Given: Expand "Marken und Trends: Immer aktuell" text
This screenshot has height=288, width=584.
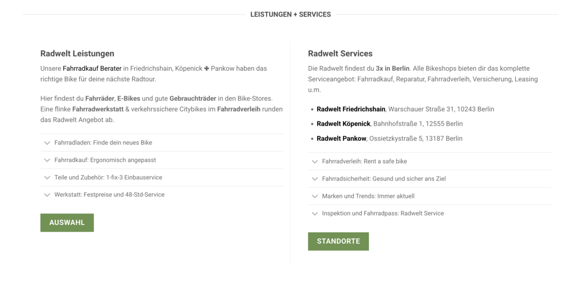Looking at the screenshot, I should pyautogui.click(x=368, y=196).
